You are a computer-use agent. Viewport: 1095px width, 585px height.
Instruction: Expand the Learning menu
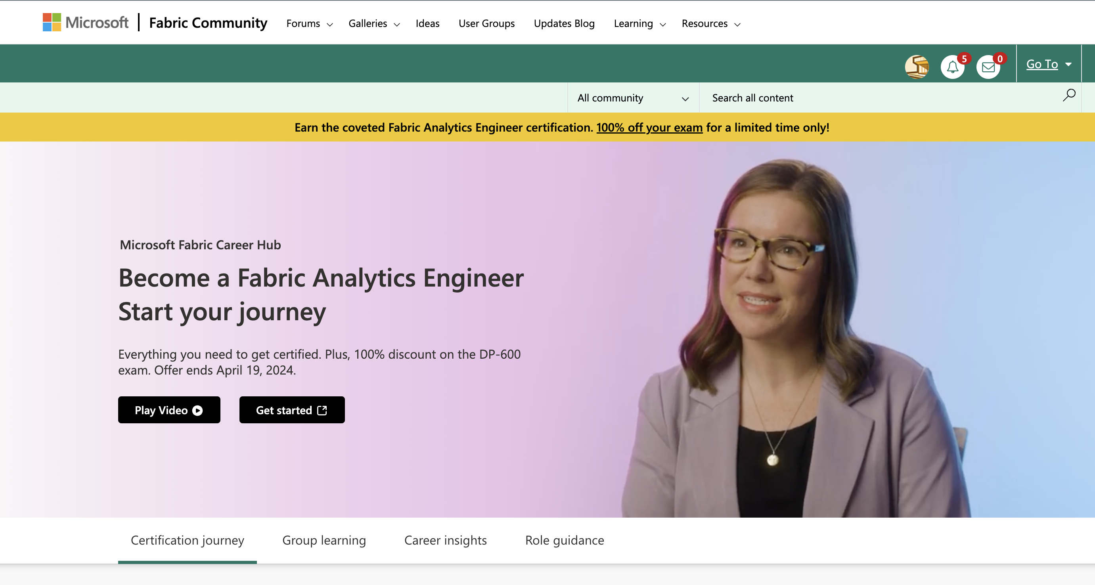pos(640,23)
